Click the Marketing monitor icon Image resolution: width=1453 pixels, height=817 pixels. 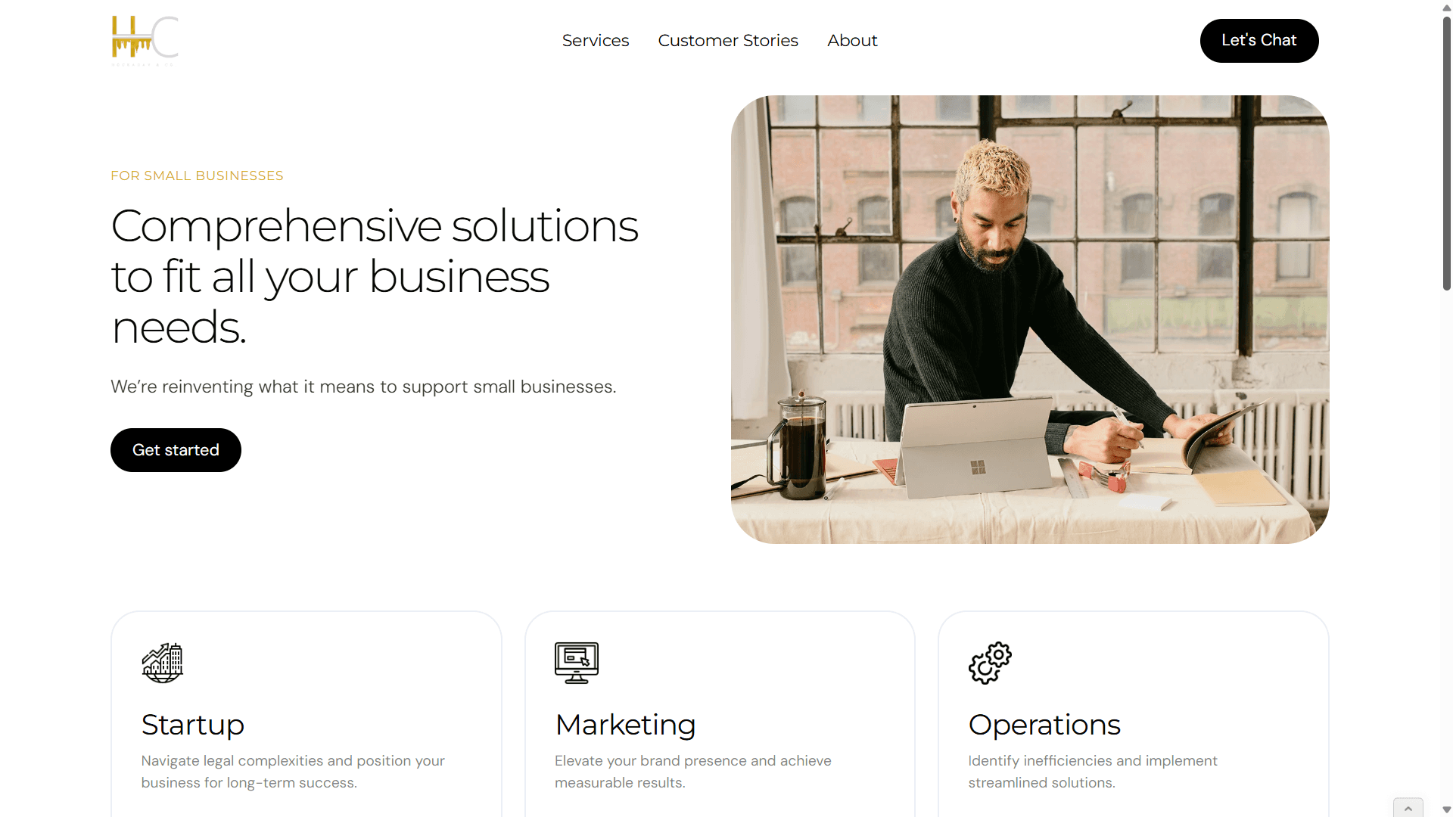[577, 663]
